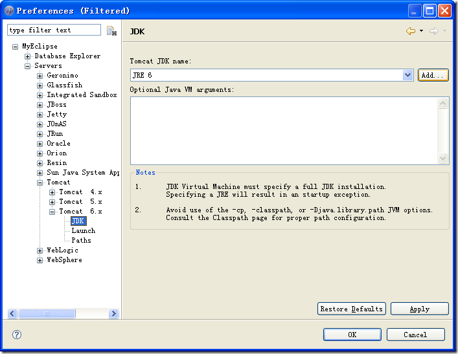Screen dimensions: 458x354
Task: Click the Apply button
Action: [x=419, y=309]
